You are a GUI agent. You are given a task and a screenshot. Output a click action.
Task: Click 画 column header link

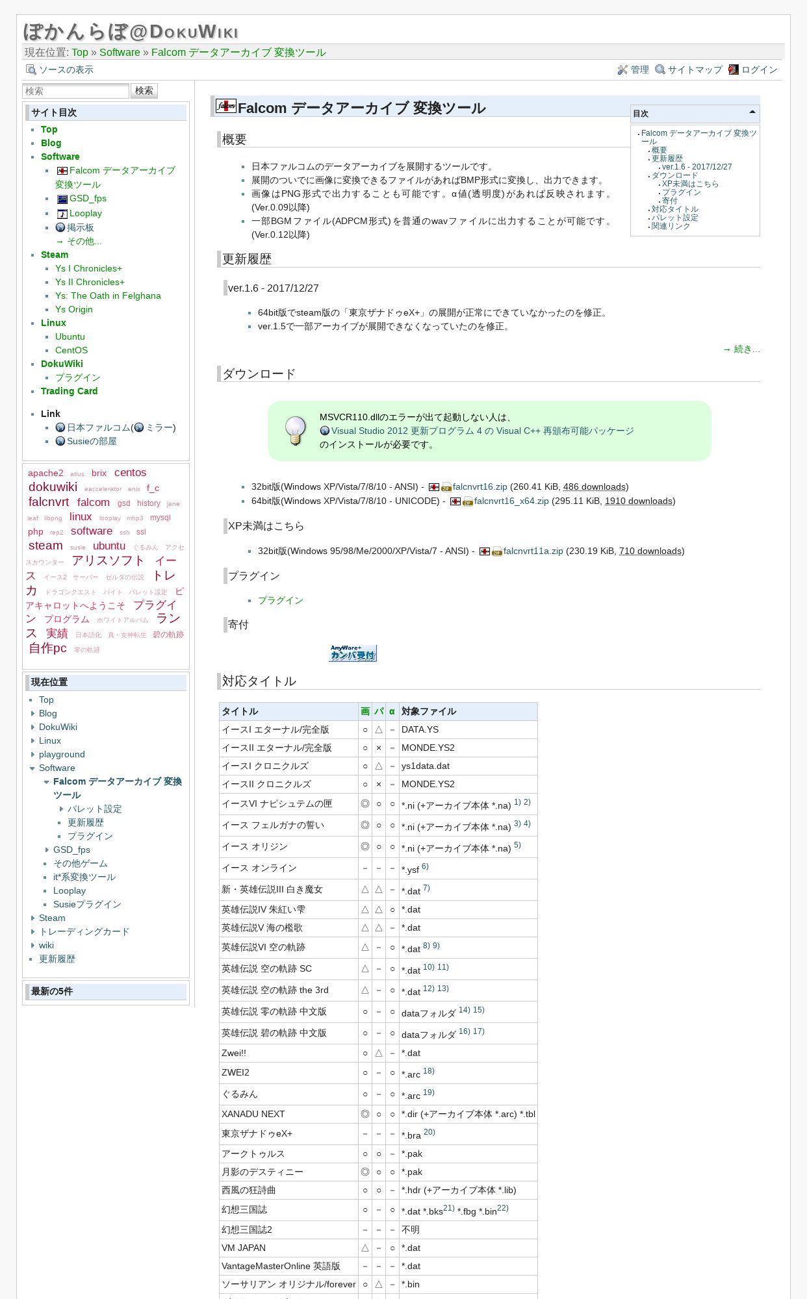(365, 711)
